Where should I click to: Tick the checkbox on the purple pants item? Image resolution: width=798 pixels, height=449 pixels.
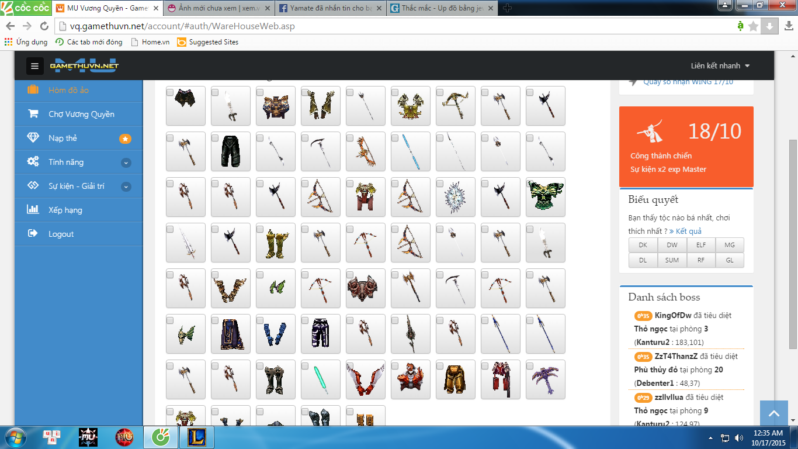click(305, 320)
